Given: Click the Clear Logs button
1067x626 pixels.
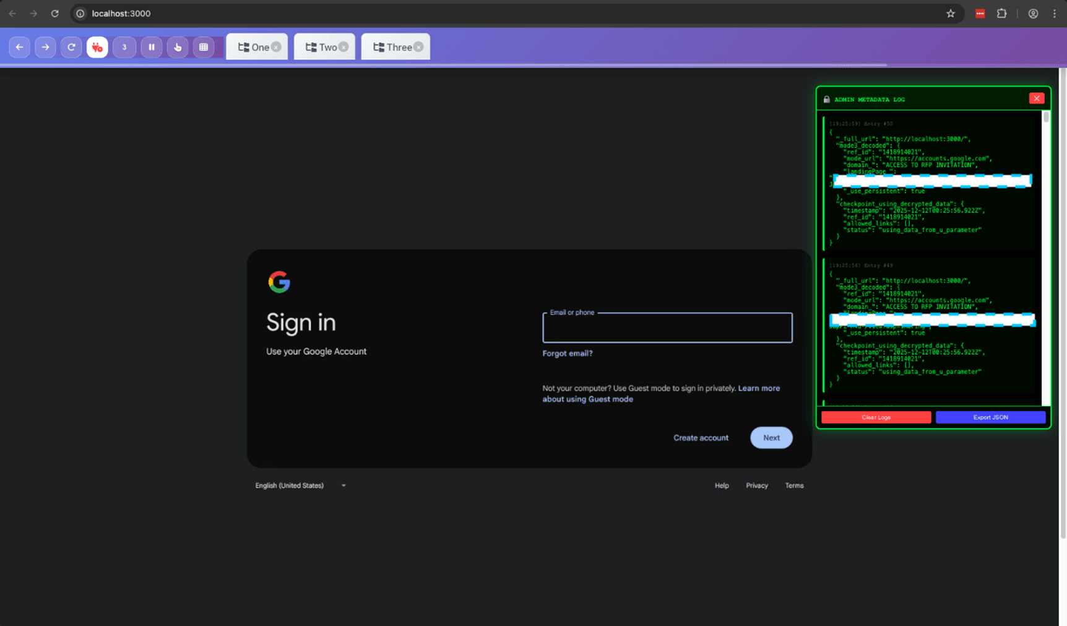Looking at the screenshot, I should [876, 417].
